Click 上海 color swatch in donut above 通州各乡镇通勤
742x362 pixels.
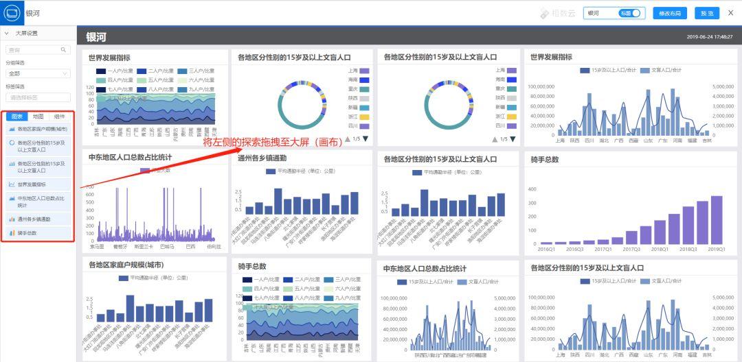click(364, 71)
